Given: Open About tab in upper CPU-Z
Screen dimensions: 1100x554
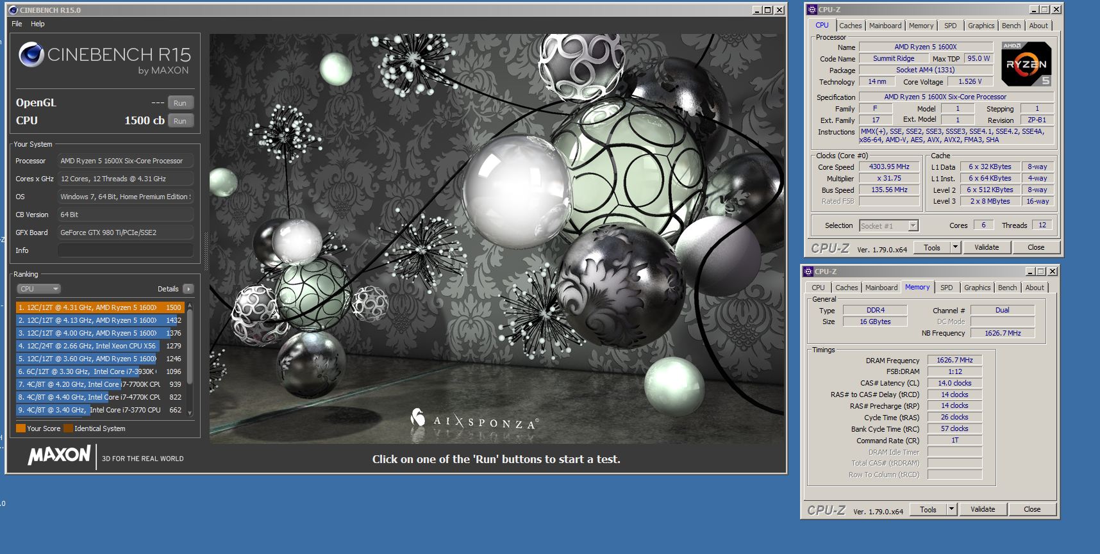Looking at the screenshot, I should click(1038, 26).
